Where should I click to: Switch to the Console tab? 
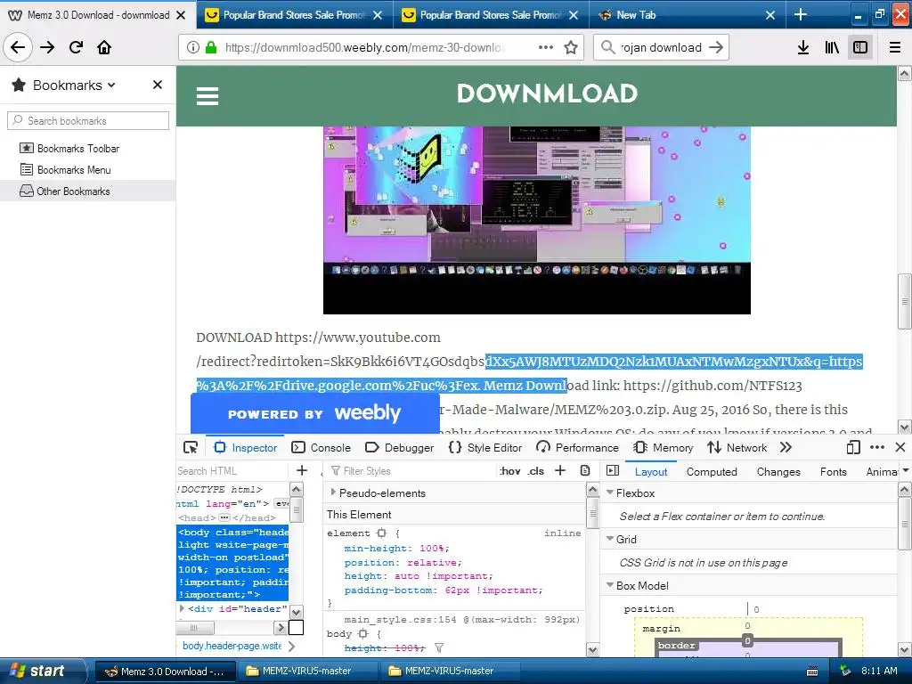[321, 447]
